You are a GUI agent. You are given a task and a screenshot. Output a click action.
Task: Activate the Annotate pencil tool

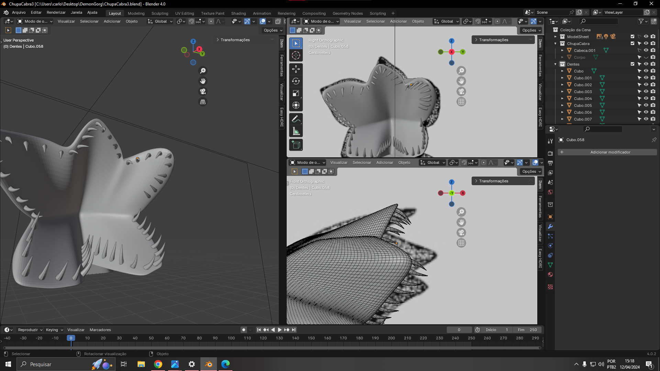(296, 119)
